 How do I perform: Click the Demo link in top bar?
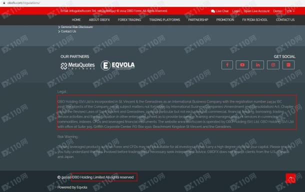[x=277, y=11]
